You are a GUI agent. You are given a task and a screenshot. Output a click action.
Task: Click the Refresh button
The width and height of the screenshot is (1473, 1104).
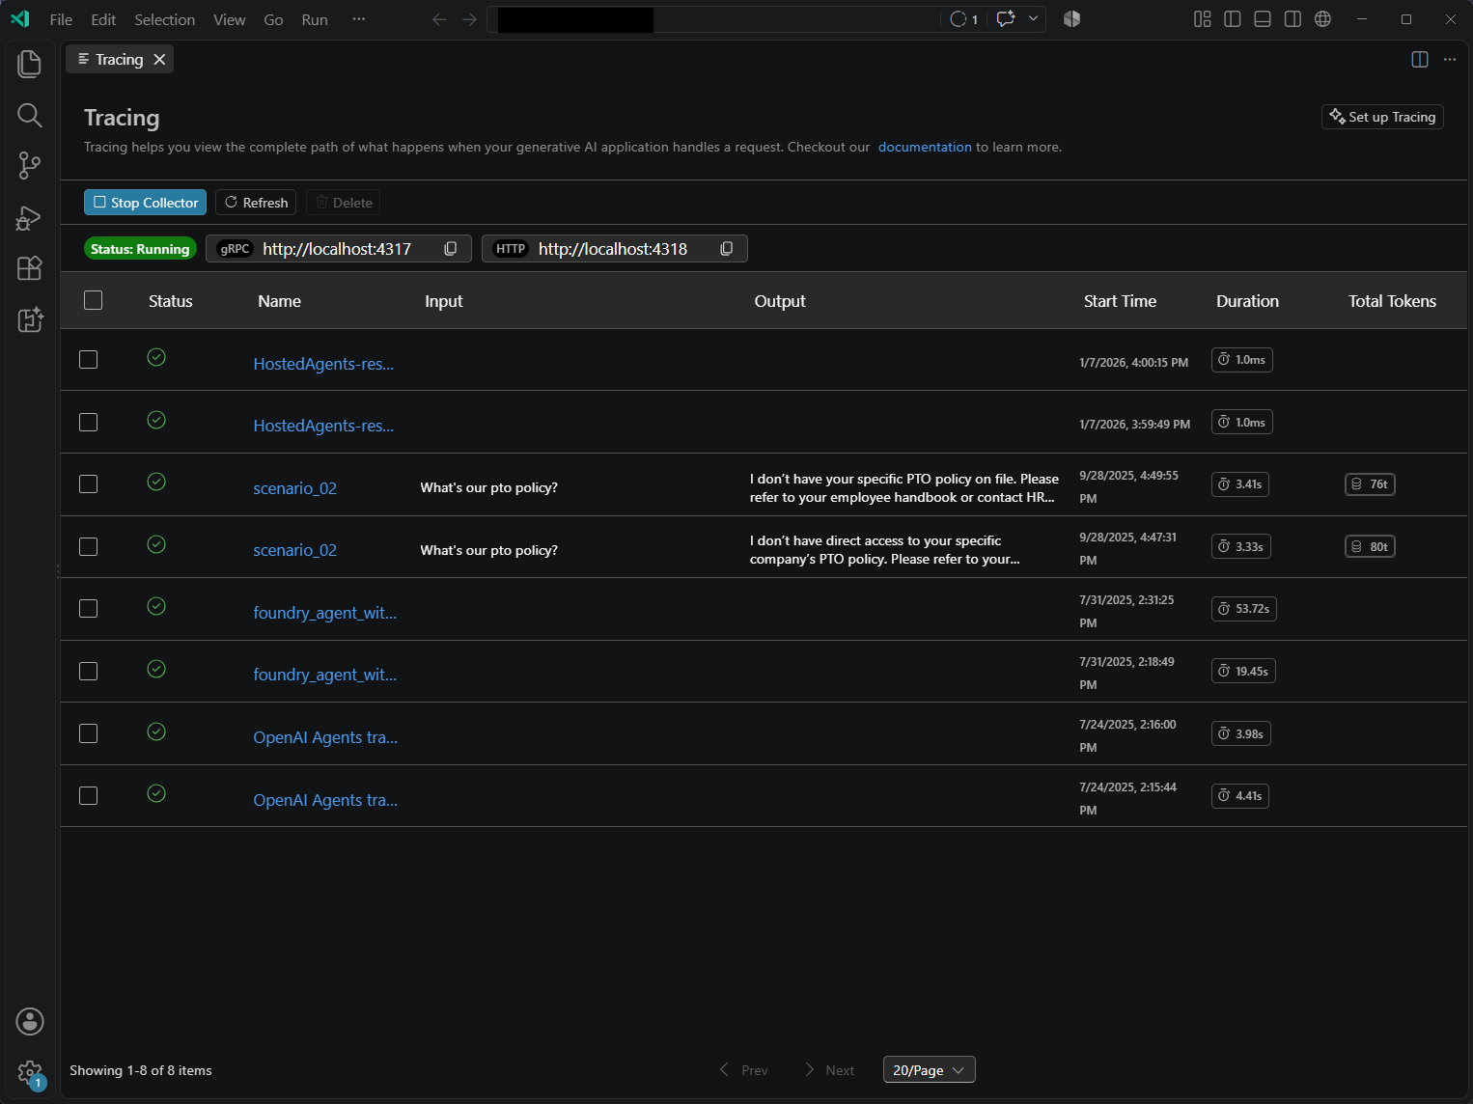coord(256,203)
